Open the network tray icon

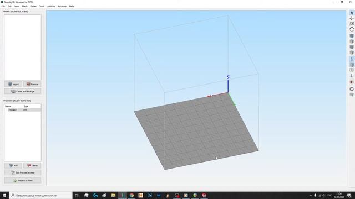coord(319,195)
